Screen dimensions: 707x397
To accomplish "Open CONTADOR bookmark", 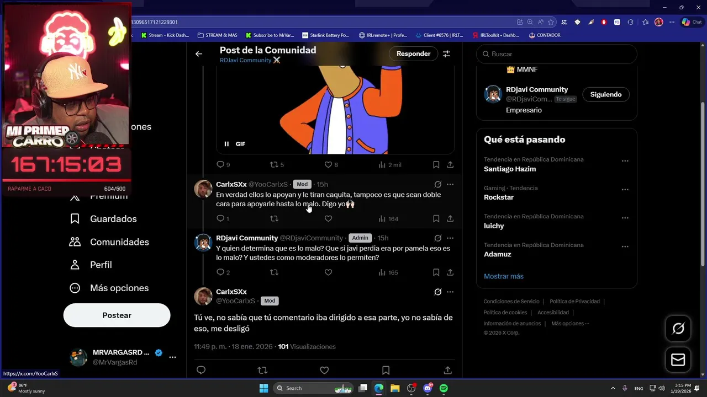I will [x=545, y=35].
